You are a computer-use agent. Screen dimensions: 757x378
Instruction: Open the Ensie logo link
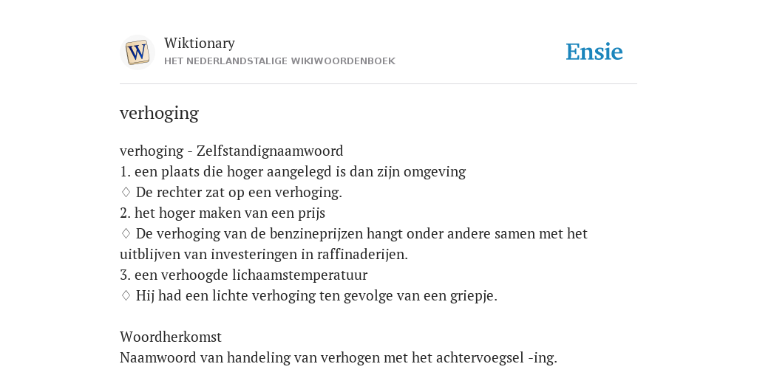tap(594, 52)
